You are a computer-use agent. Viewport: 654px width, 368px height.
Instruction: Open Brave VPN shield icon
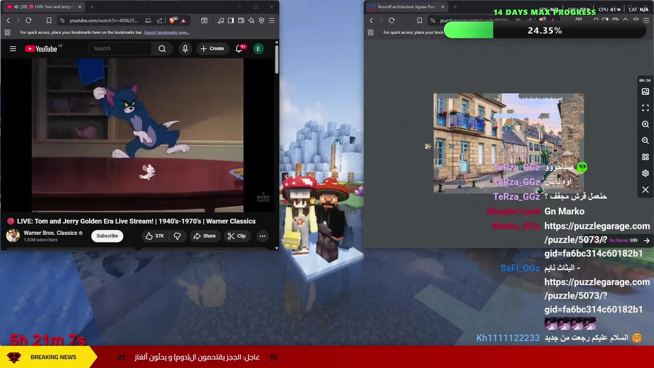click(262, 20)
